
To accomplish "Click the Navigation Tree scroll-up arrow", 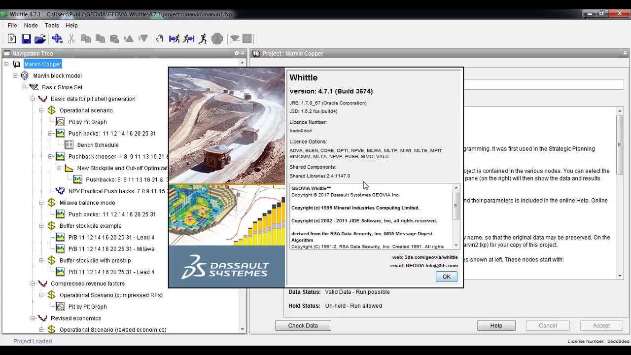I will (242, 63).
